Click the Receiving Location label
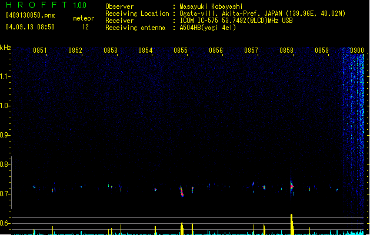Screen dimensions: 370x235 click(x=137, y=14)
